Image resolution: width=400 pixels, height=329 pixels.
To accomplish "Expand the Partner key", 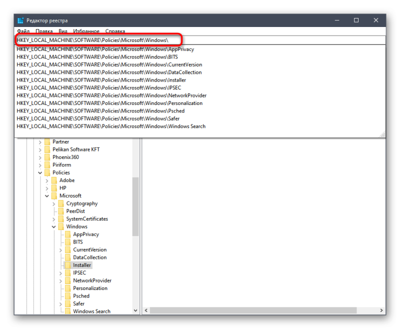I will click(x=40, y=142).
